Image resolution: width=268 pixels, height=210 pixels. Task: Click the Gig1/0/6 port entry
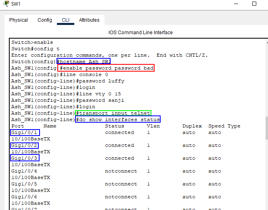(24, 197)
